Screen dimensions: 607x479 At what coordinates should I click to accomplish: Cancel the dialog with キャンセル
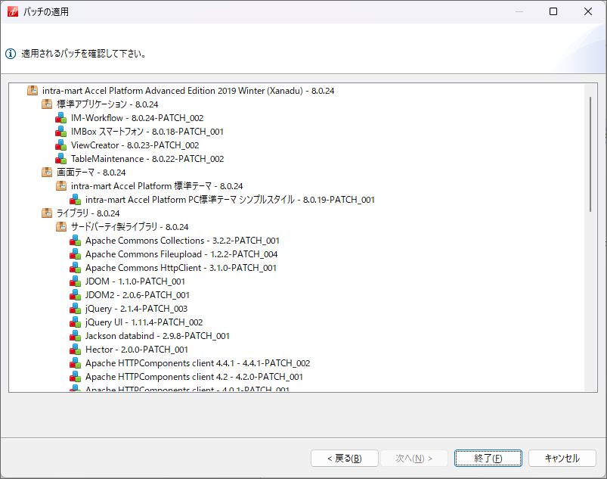[x=562, y=459]
